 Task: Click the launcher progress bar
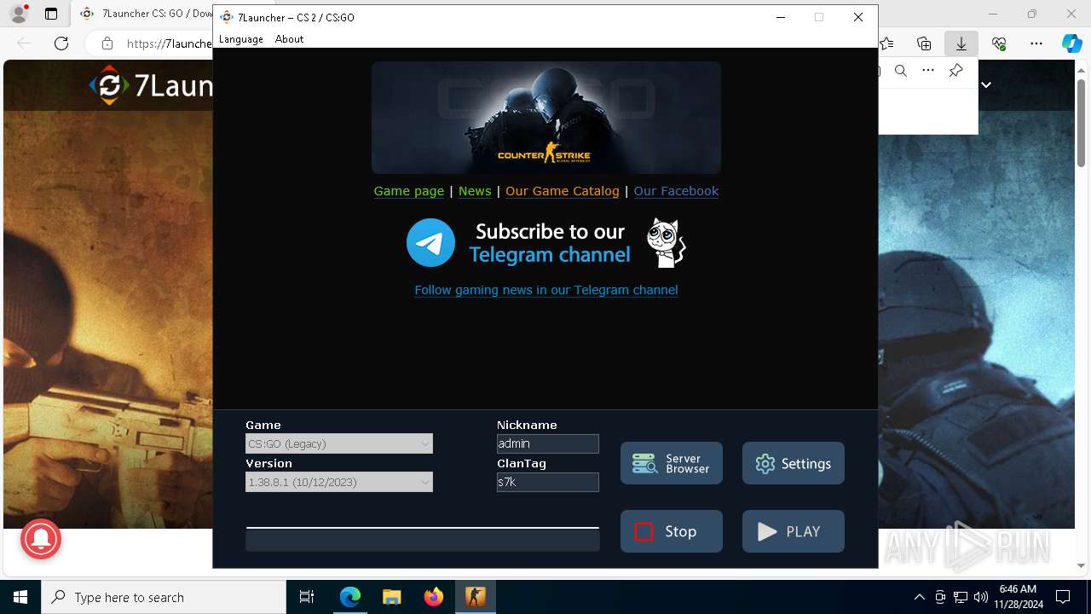pyautogui.click(x=423, y=539)
